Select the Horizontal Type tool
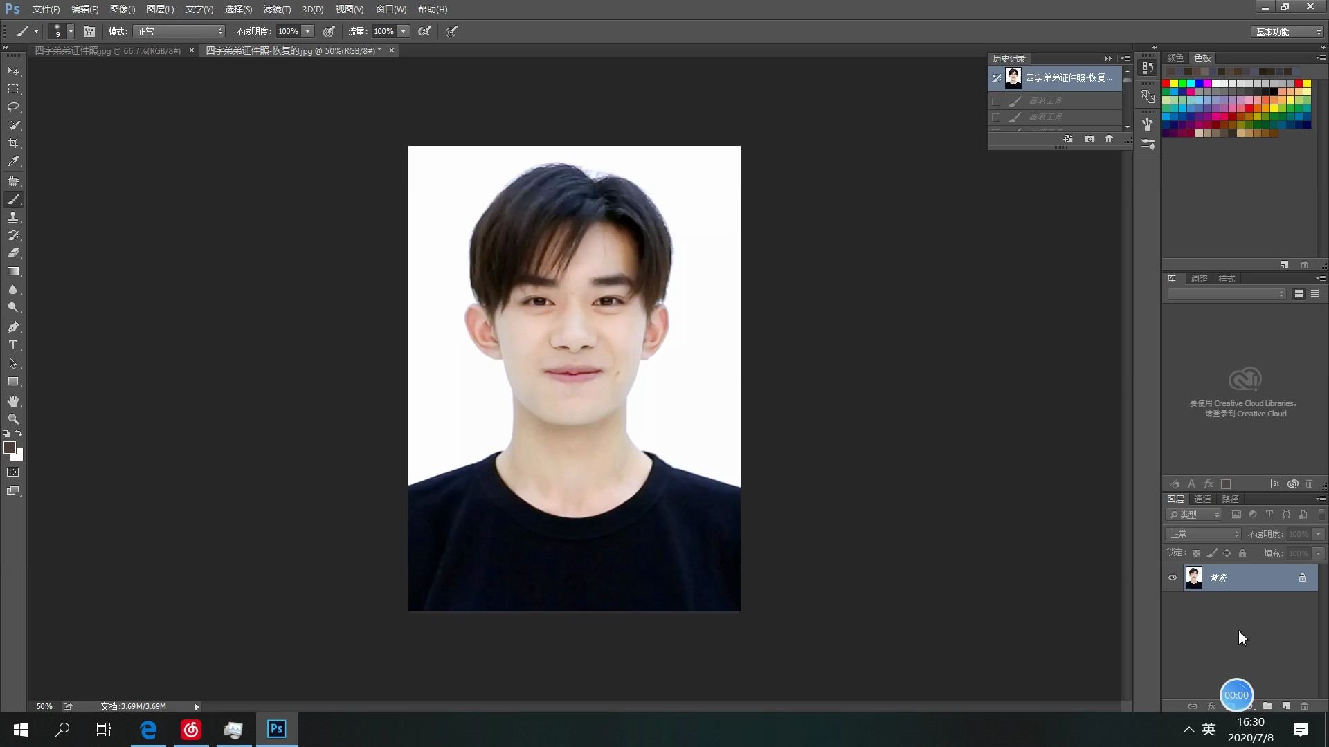 tap(13, 345)
